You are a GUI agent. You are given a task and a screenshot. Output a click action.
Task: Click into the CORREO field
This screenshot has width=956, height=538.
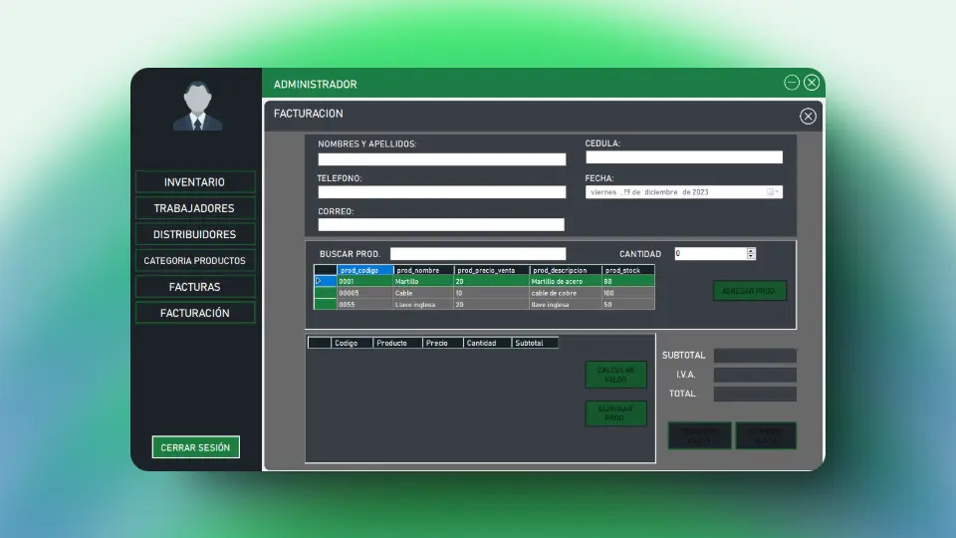[441, 224]
